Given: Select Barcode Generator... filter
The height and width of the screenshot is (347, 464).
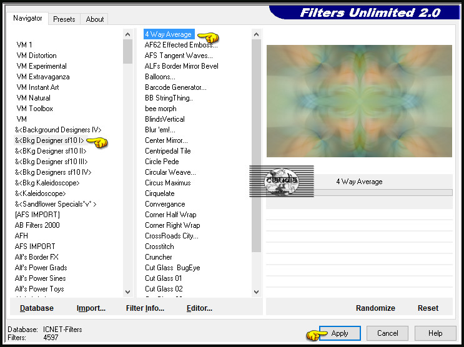Looking at the screenshot, I should 175,87.
